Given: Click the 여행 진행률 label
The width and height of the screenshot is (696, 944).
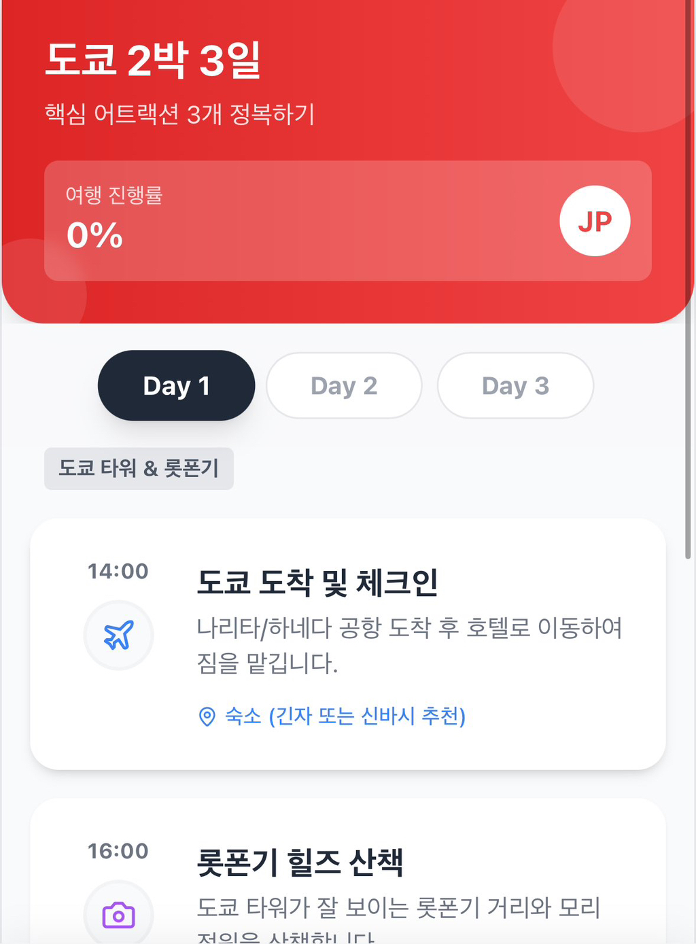Looking at the screenshot, I should coord(114,195).
